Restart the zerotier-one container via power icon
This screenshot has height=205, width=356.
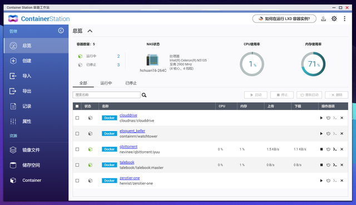328,181
